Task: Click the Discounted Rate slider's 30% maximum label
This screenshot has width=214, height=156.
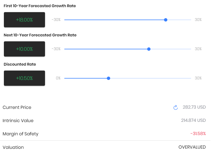Action: [x=198, y=78]
